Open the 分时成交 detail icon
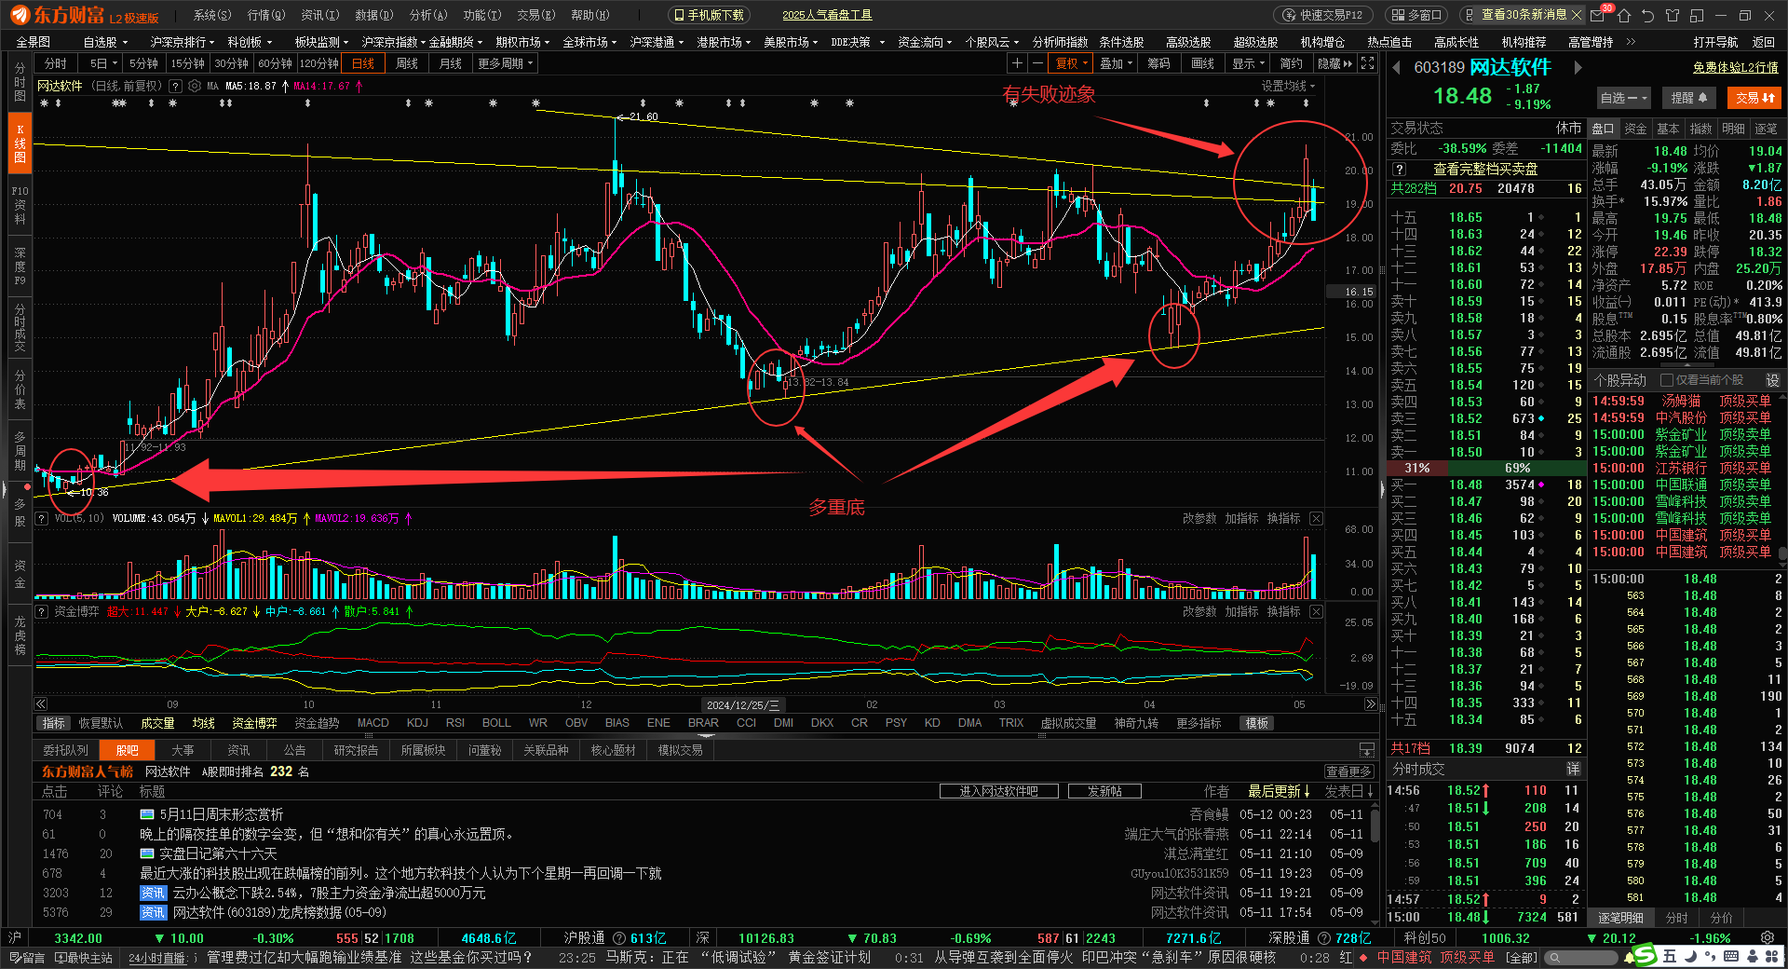This screenshot has width=1788, height=969. (1573, 769)
